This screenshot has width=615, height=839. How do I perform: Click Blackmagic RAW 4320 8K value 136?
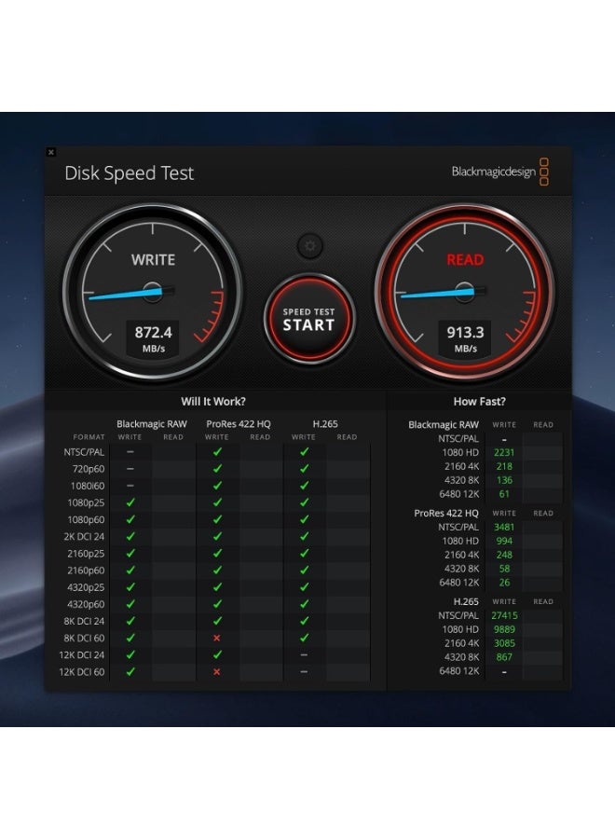point(504,480)
